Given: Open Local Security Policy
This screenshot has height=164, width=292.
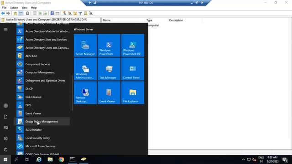Looking at the screenshot, I should coord(42,138).
